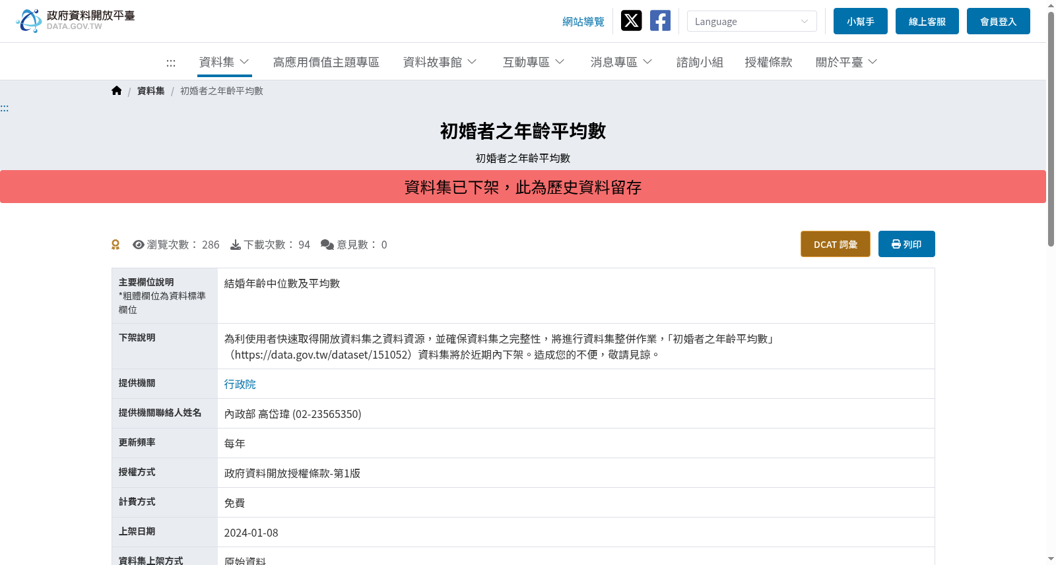The width and height of the screenshot is (1056, 565).
Task: Click the home icon in breadcrumb
Action: pos(117,91)
